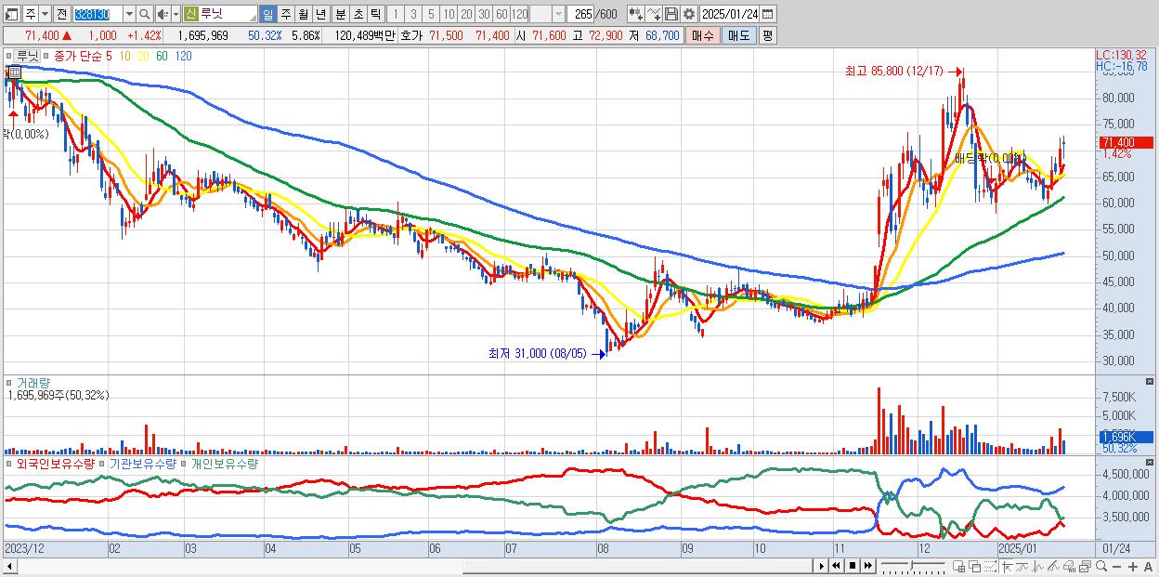Stop chart replay
Image resolution: width=1159 pixels, height=577 pixels.
click(x=852, y=566)
